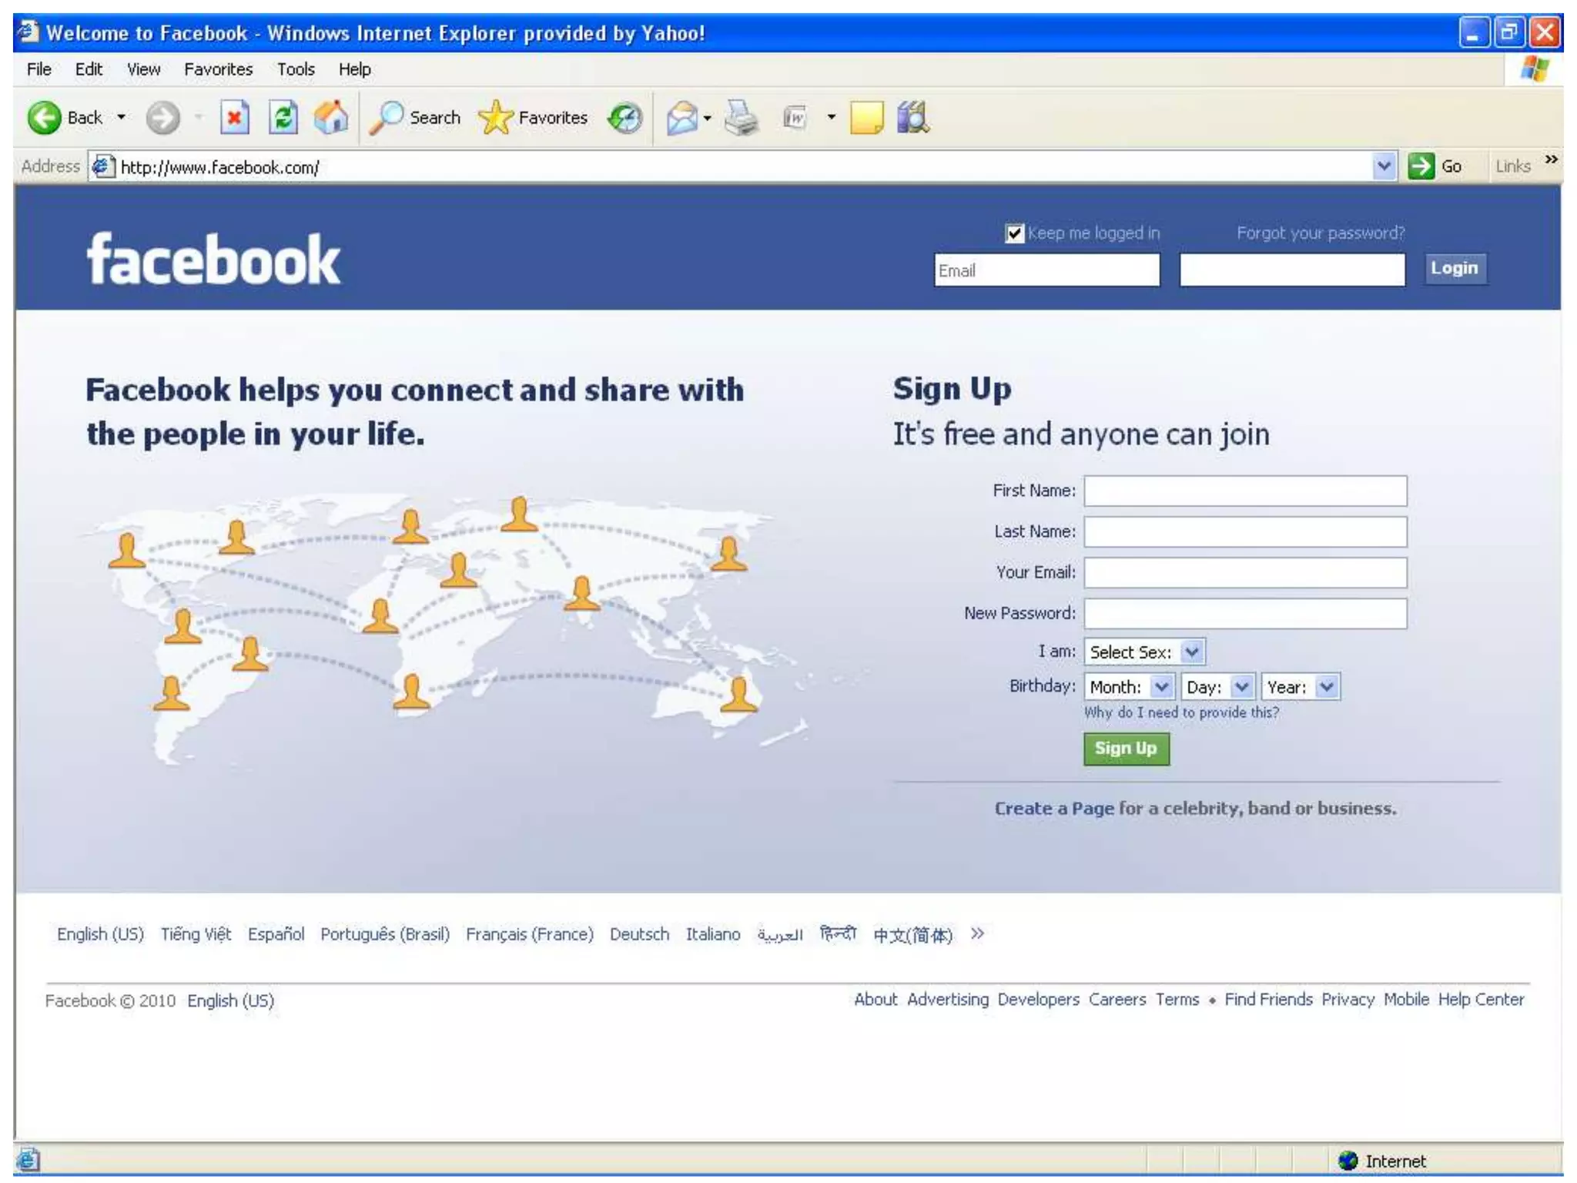Image resolution: width=1577 pixels, height=1183 pixels.
Task: Open Favorites star icon
Action: coord(495,118)
